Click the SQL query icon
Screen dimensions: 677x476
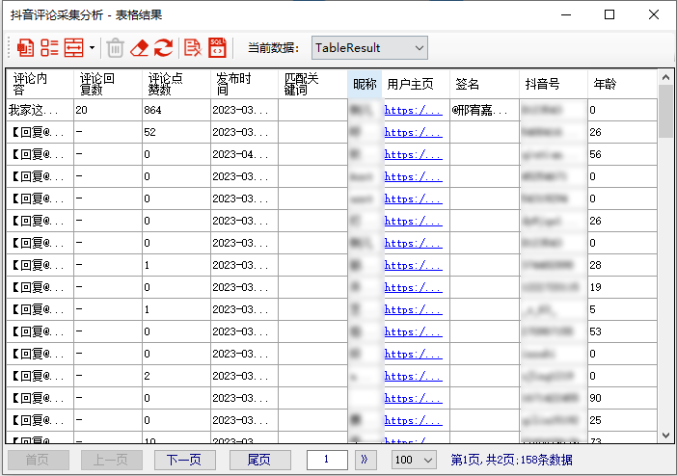point(217,47)
